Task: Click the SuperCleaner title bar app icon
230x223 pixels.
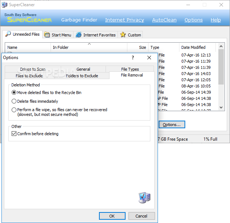Action: click(4, 5)
